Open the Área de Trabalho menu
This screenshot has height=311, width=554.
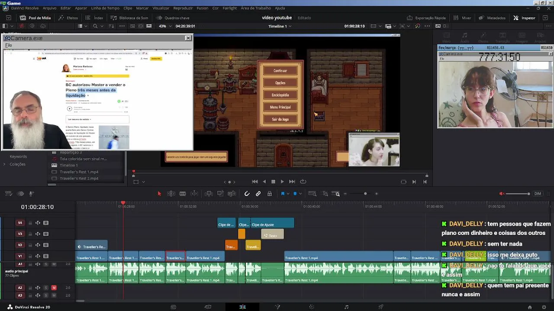click(x=256, y=8)
